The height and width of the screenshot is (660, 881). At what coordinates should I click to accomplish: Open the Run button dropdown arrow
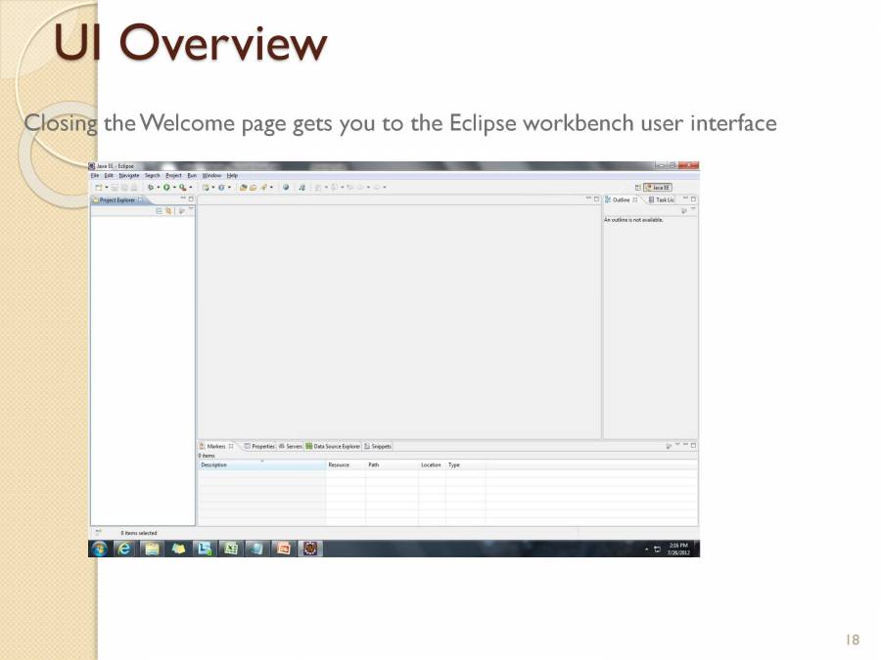174,186
